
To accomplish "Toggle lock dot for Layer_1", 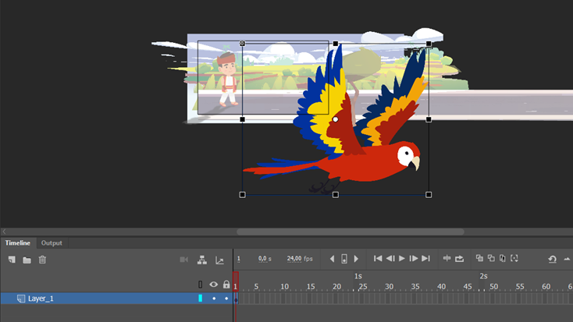I will (x=226, y=299).
